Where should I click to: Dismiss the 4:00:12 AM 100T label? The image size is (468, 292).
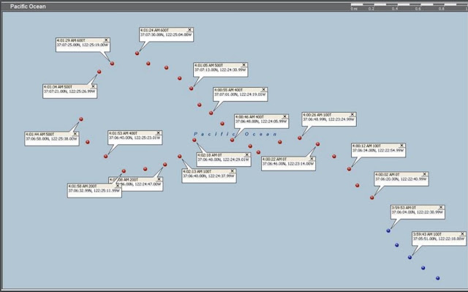point(401,146)
